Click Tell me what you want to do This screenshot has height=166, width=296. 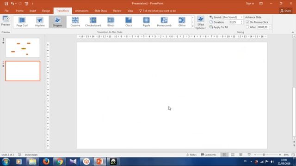pyautogui.click(x=157, y=11)
